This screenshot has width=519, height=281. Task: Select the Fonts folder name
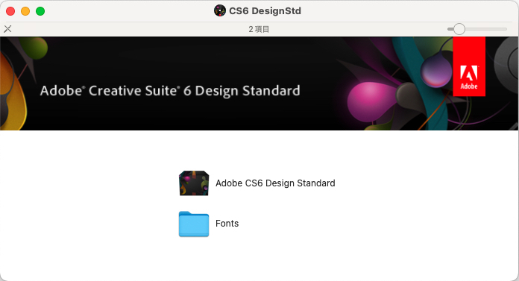pos(227,224)
